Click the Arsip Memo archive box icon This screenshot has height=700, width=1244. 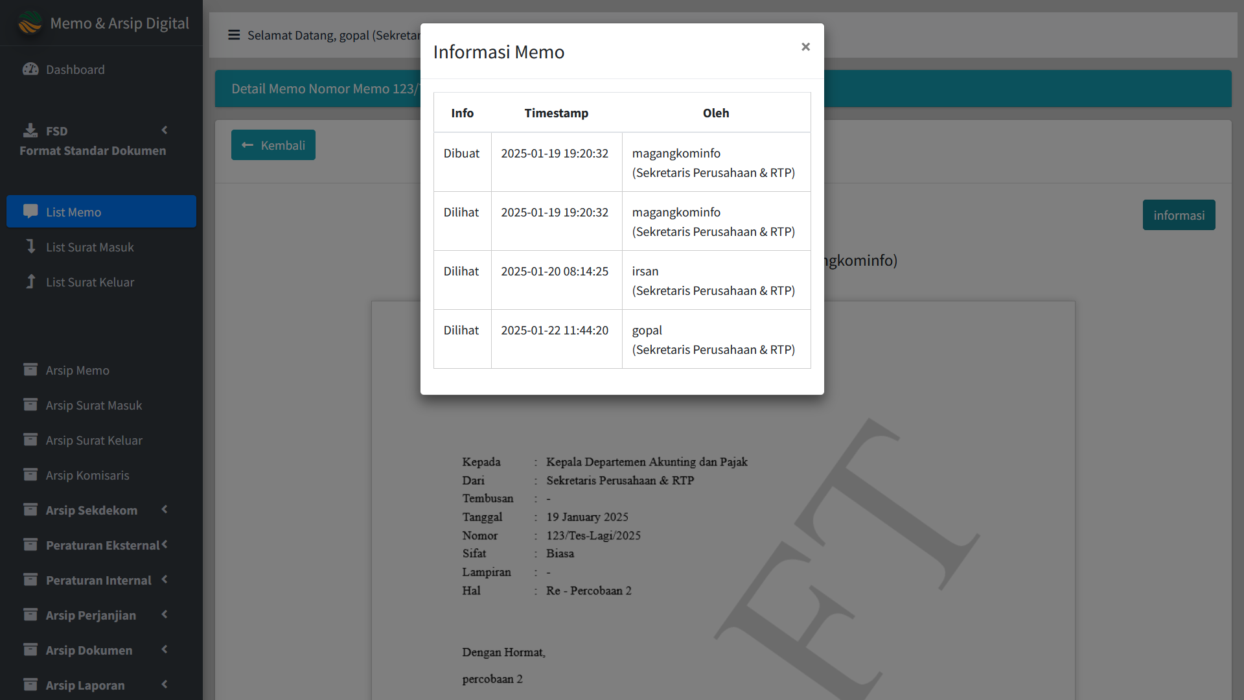coord(30,369)
